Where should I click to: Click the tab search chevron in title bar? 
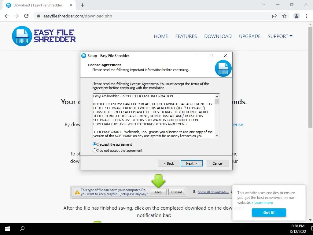[x=264, y=4]
